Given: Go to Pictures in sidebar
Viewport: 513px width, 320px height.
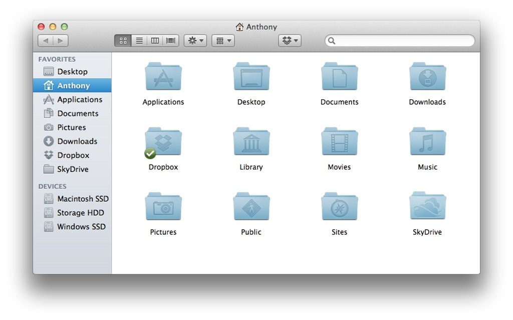Looking at the screenshot, I should pos(72,127).
